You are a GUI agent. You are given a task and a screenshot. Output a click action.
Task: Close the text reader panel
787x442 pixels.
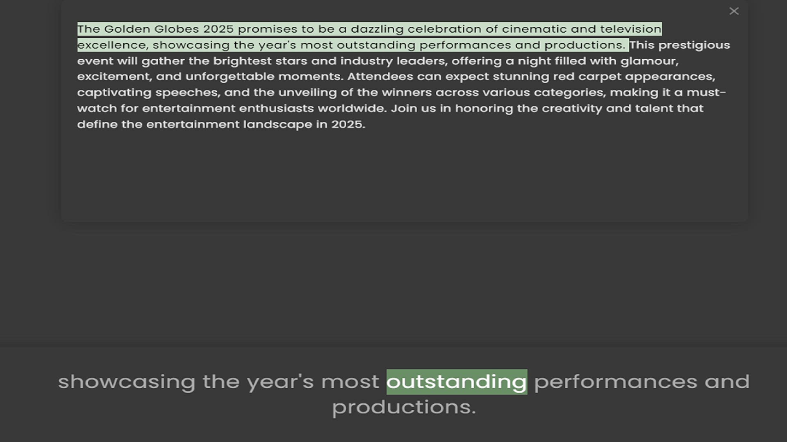click(x=734, y=11)
